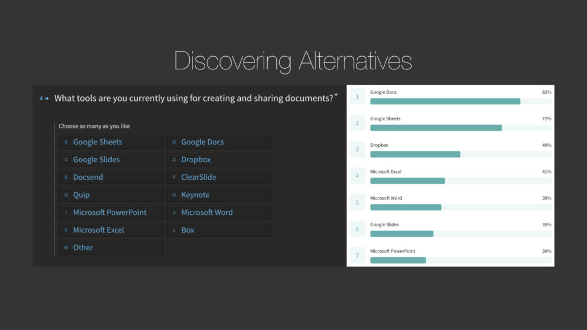Click rank number 6 badge

358,229
